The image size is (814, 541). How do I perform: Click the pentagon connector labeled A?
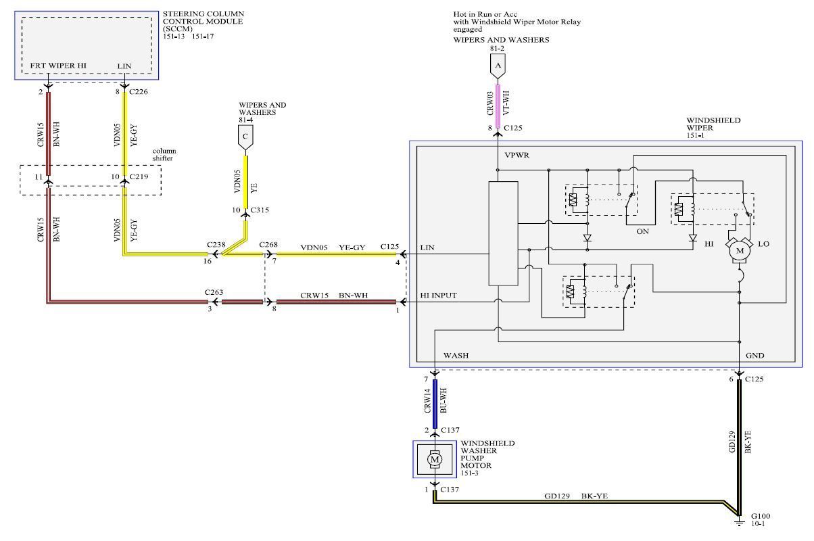(498, 66)
